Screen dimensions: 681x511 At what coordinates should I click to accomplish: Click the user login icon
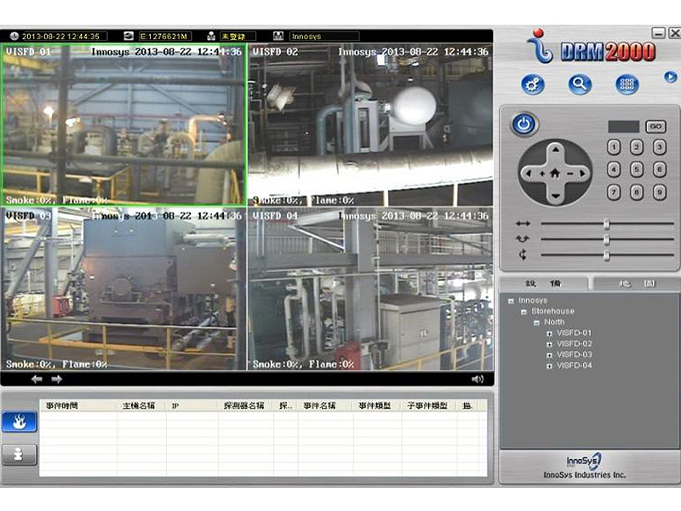pos(211,36)
